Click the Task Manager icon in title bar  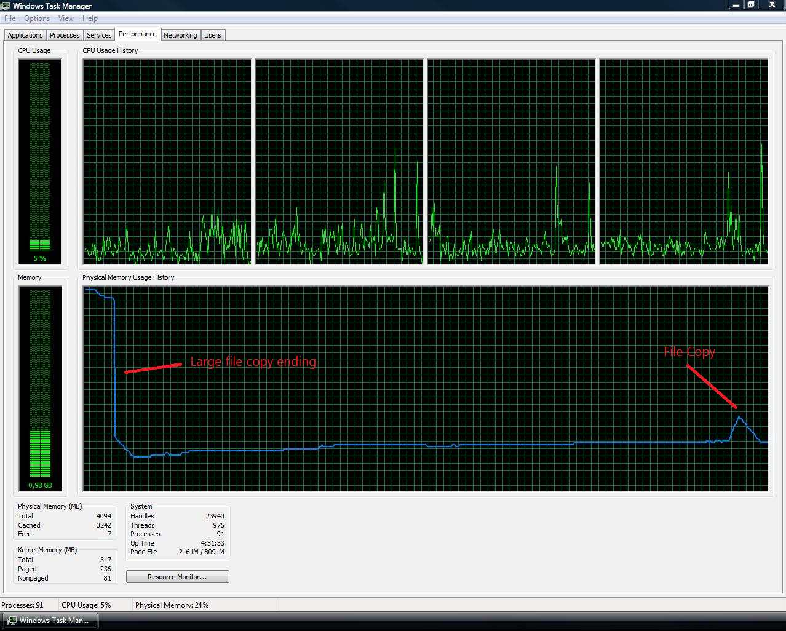click(6, 6)
